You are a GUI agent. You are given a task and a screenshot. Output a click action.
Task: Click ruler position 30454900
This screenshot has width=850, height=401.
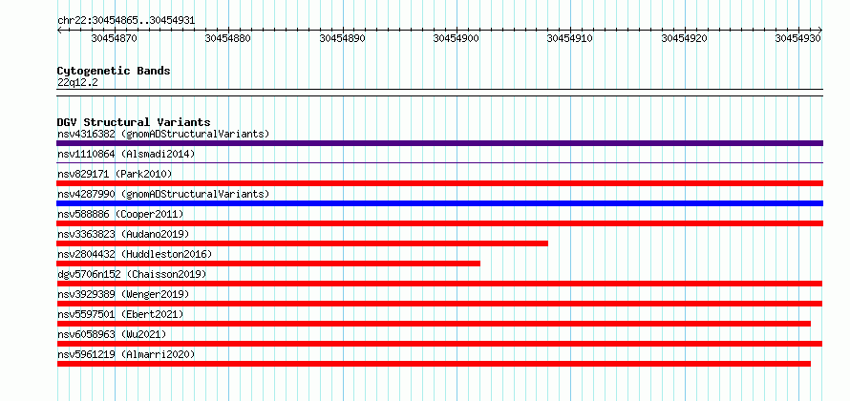(457, 38)
